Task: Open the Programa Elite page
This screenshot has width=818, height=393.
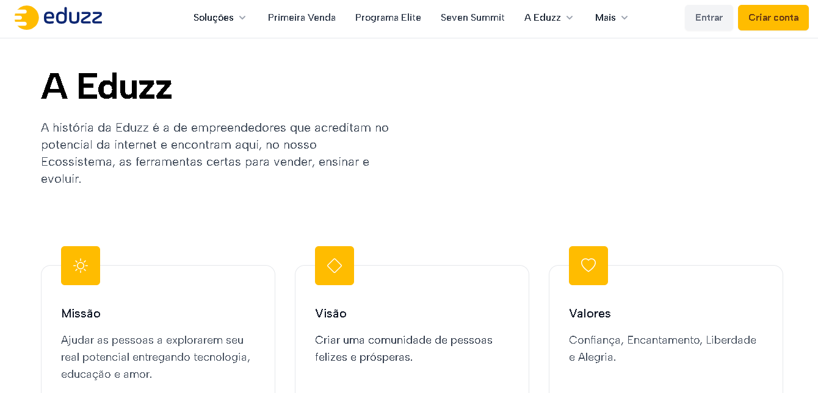Action: [x=388, y=18]
